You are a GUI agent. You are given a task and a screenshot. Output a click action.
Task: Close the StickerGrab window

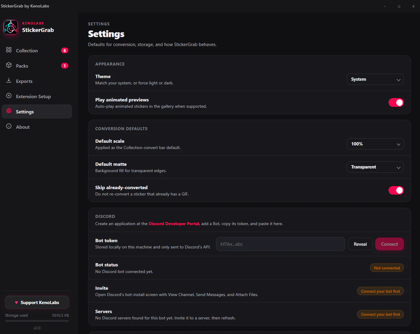click(413, 6)
